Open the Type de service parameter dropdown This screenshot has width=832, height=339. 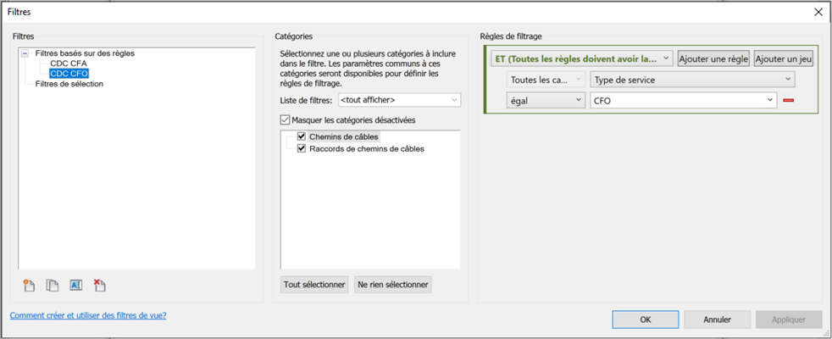[692, 80]
